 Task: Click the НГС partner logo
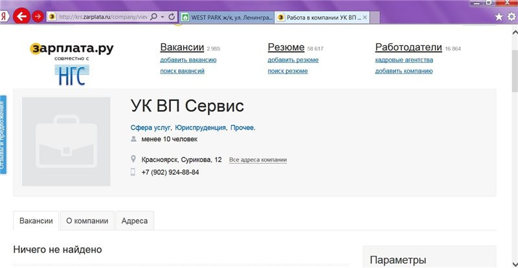[x=72, y=75]
